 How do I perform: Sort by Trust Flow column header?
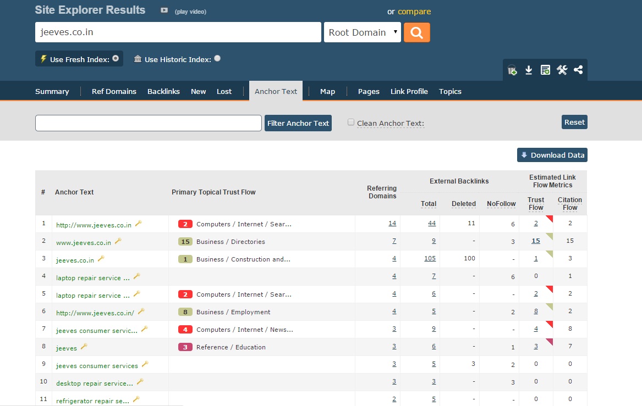pos(535,204)
